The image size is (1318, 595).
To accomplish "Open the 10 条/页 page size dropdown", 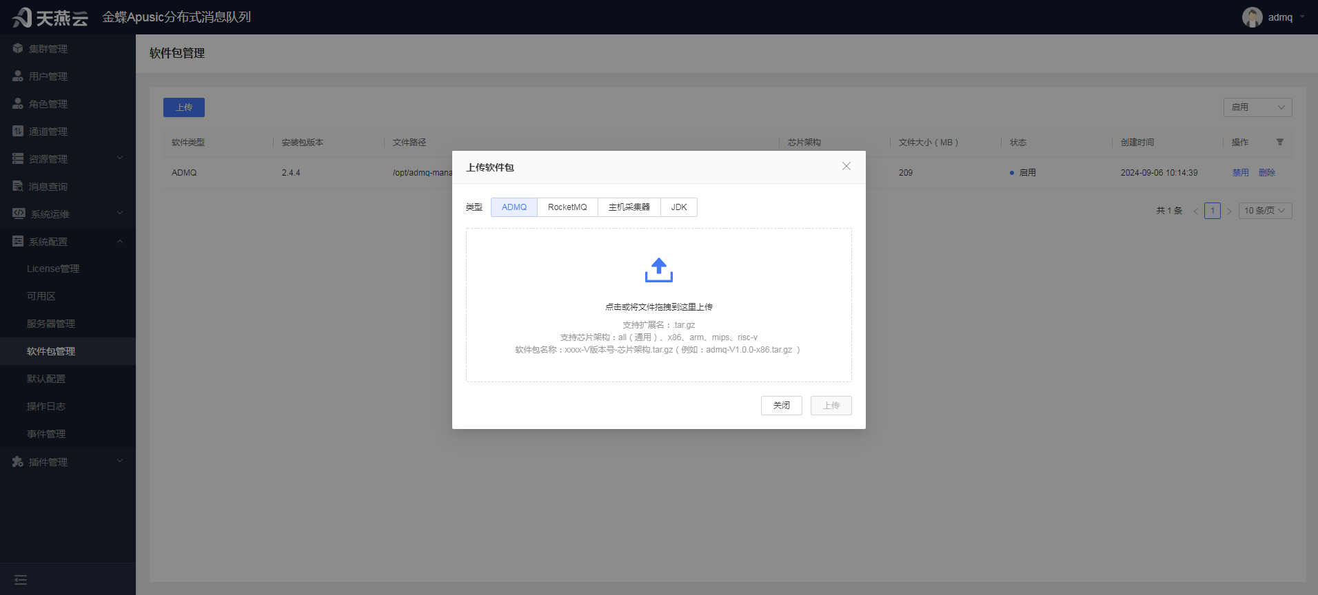I will (1266, 211).
